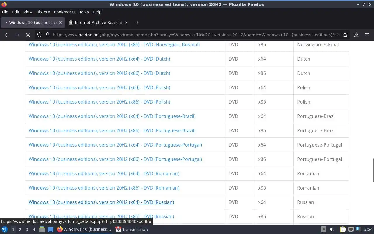This screenshot has width=374, height=234.
Task: Open the tracking protection shield icon
Action: [x=39, y=35]
